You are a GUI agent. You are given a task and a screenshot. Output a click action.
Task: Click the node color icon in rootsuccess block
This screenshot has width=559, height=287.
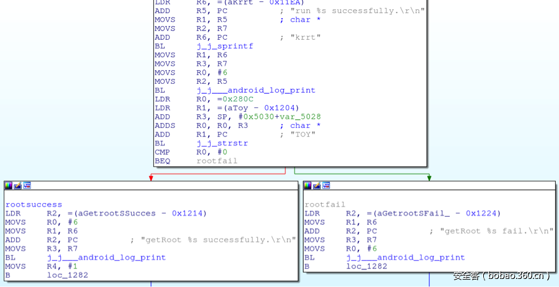pos(8,185)
